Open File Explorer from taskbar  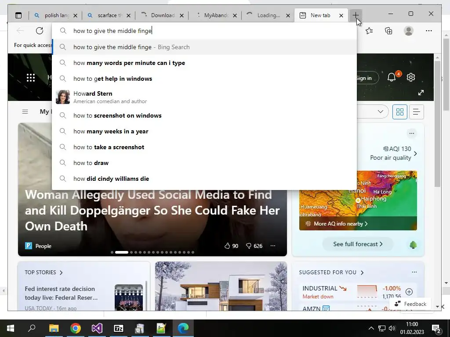click(x=54, y=328)
